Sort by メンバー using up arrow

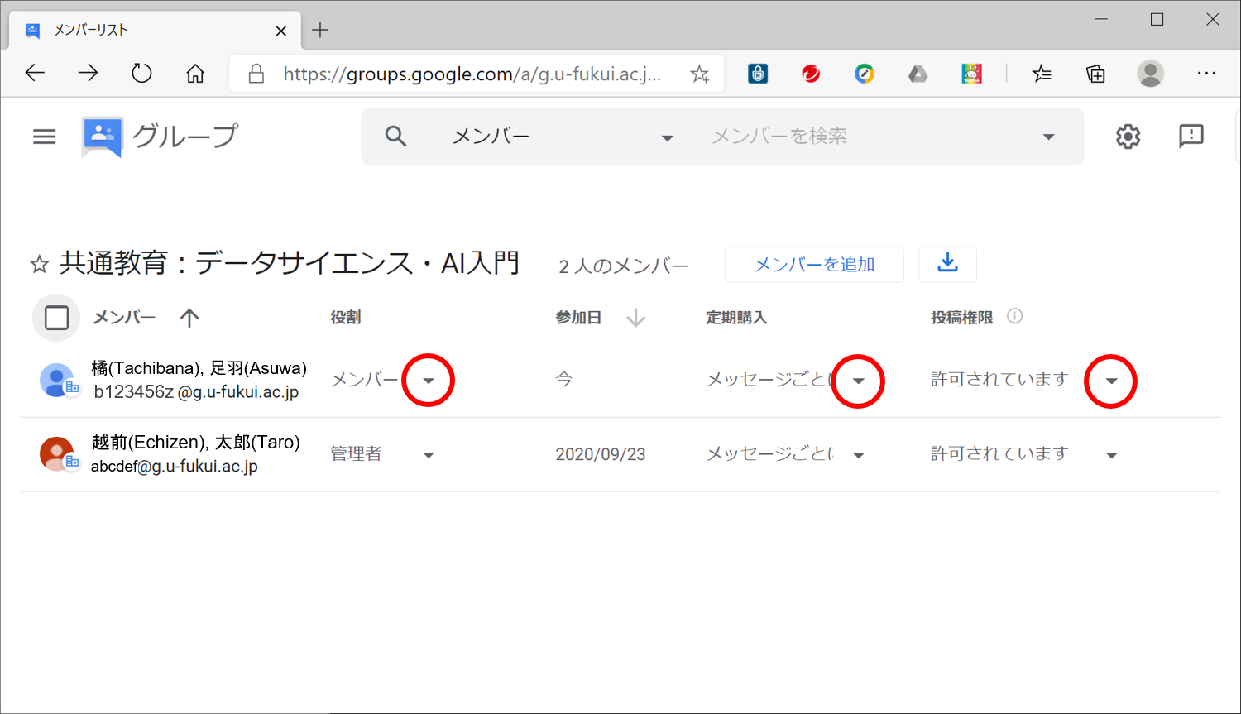pyautogui.click(x=189, y=318)
